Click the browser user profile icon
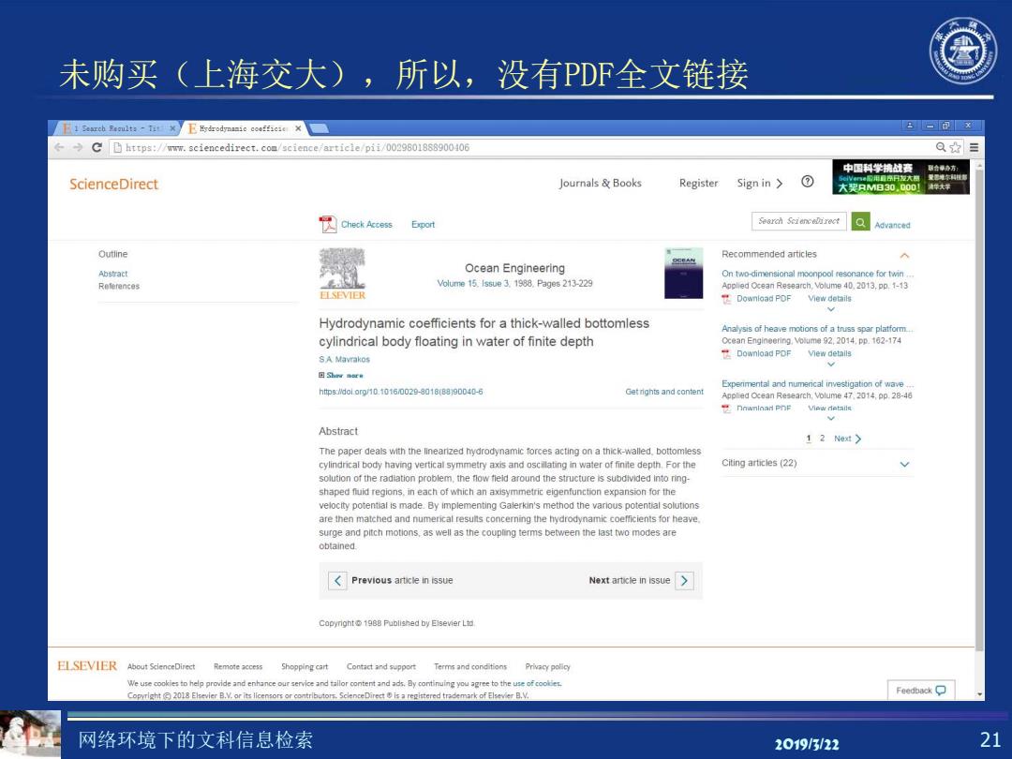The image size is (1012, 759). pos(909,126)
